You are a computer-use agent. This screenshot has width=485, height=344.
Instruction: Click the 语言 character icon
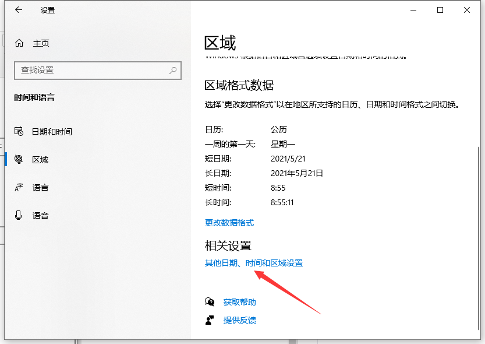pos(19,187)
